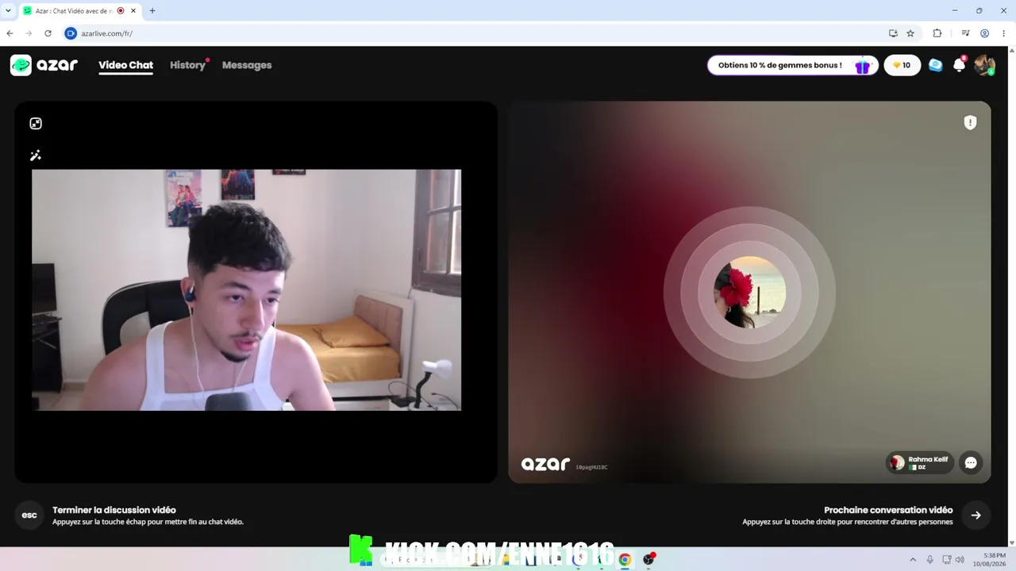
Task: Open the chat message bubble button
Action: tap(971, 462)
